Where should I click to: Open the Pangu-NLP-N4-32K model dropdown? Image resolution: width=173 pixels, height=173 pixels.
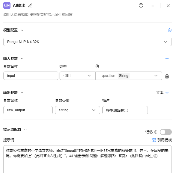click(x=87, y=42)
